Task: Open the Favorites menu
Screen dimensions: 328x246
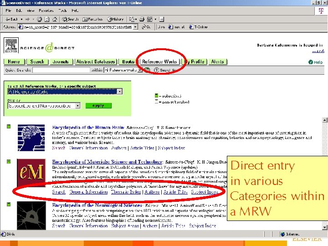Action: [x=46, y=10]
